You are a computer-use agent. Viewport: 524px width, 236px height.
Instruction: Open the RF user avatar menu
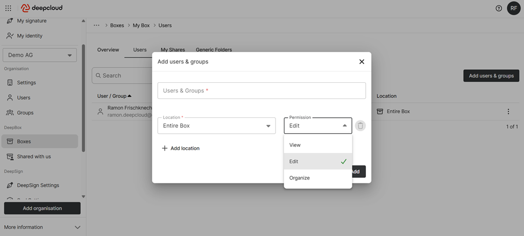click(513, 8)
